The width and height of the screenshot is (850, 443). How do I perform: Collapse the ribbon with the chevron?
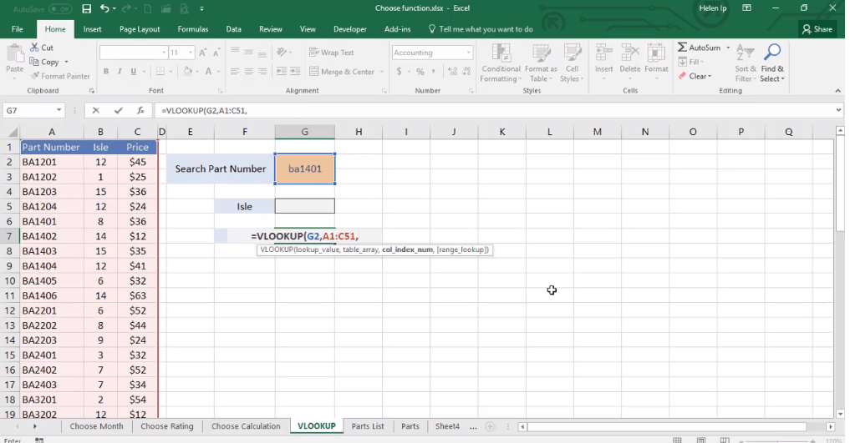click(x=838, y=91)
